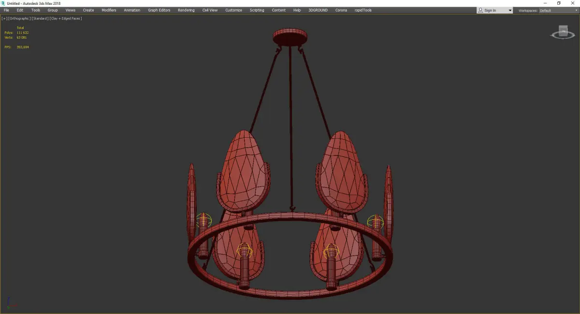Viewport: 580px width, 314px height.
Task: Open the Corona menu
Action: pyautogui.click(x=341, y=10)
